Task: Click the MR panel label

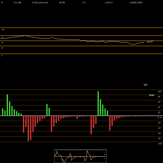Action: (x=145, y=85)
